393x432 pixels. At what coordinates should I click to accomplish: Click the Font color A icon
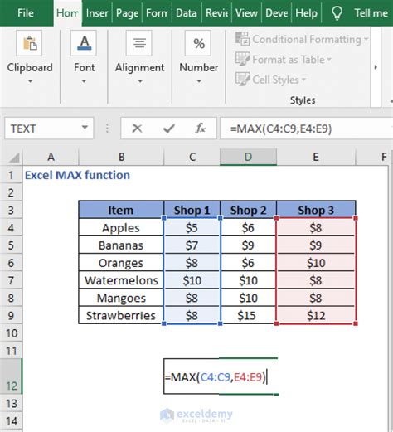(84, 43)
